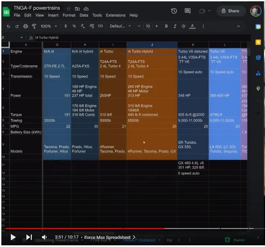Star the TNGA-F powertrains document
This screenshot has width=265, height=247.
click(68, 8)
